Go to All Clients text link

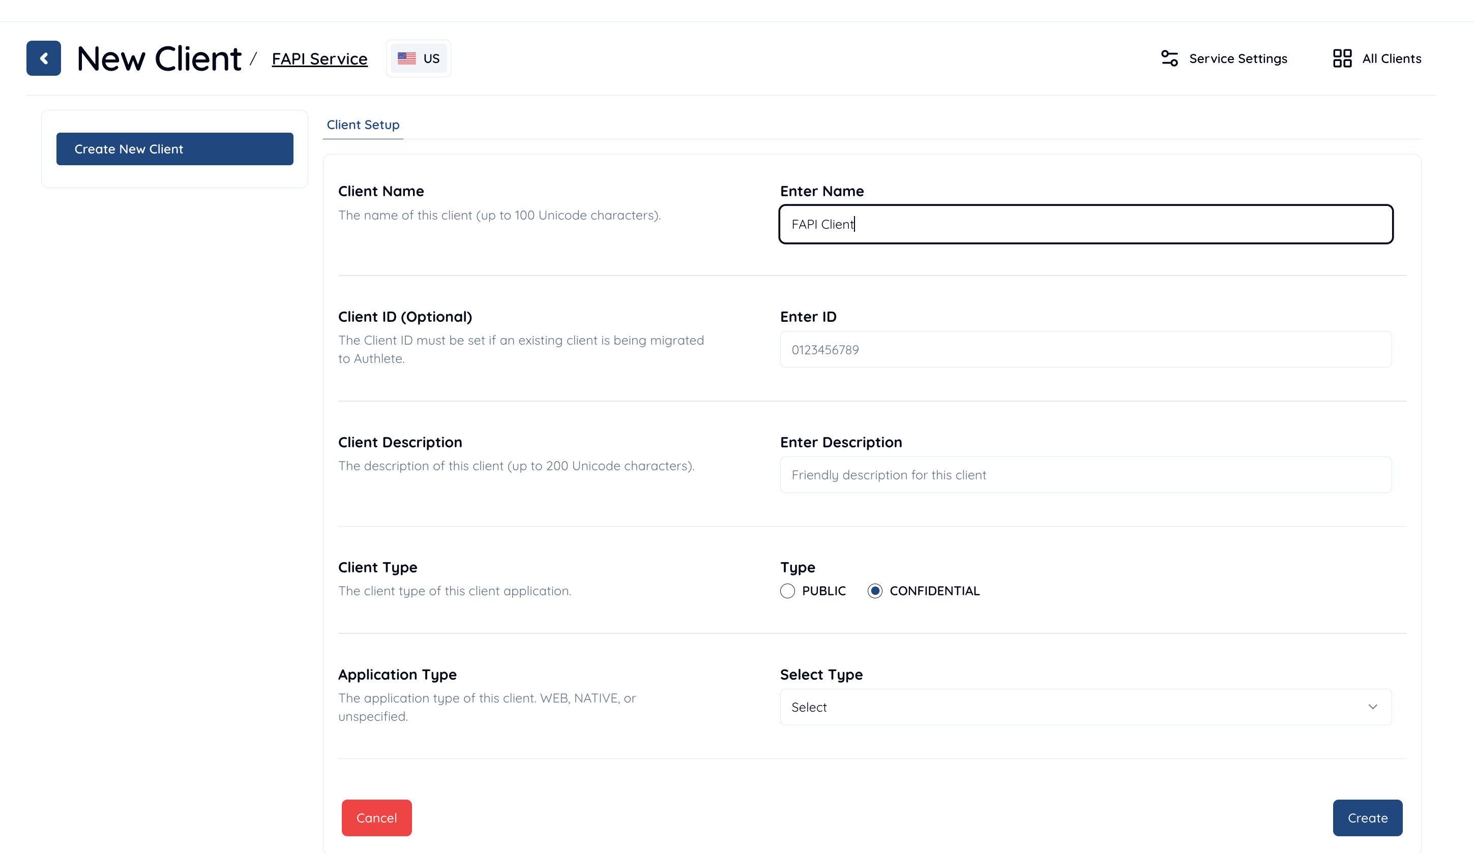1391,58
